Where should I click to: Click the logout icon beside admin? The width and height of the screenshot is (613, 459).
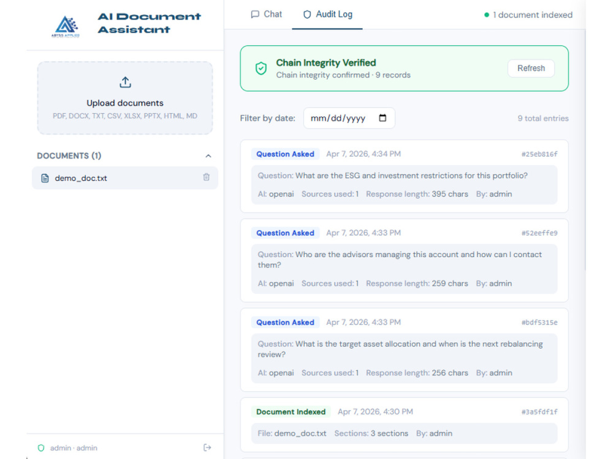[207, 447]
